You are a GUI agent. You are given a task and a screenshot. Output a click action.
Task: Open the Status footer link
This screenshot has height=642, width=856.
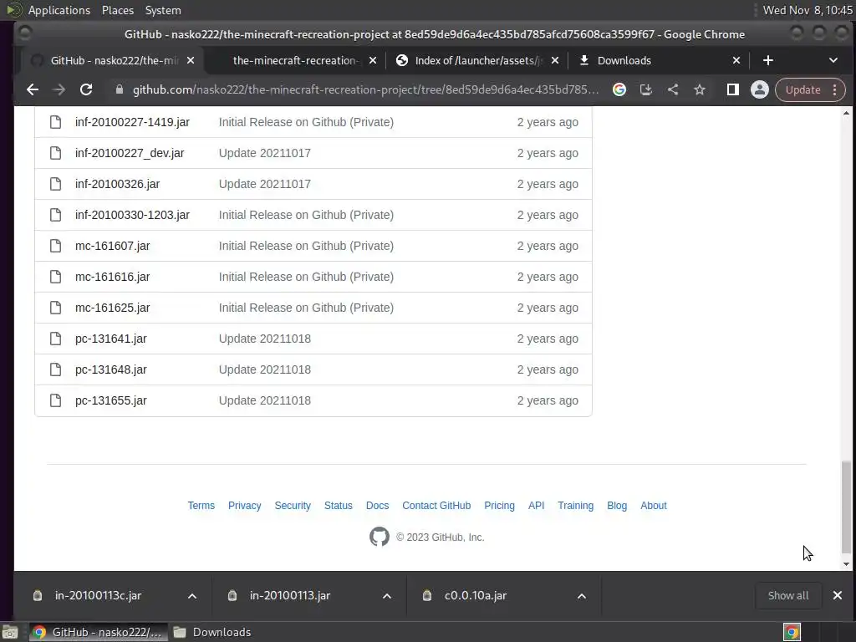[338, 506]
